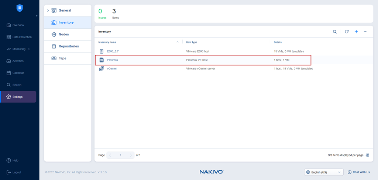Click '1 host, 19 VMs, 0 VM templates'
The height and width of the screenshot is (180, 378).
pos(293,69)
